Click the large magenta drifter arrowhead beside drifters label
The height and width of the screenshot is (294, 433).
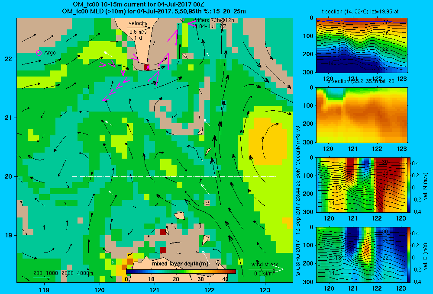pos(191,23)
